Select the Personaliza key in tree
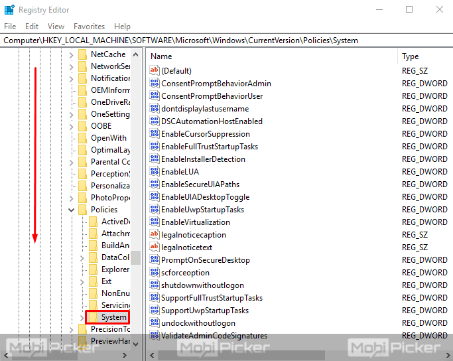This screenshot has height=361, width=453. tap(110, 186)
